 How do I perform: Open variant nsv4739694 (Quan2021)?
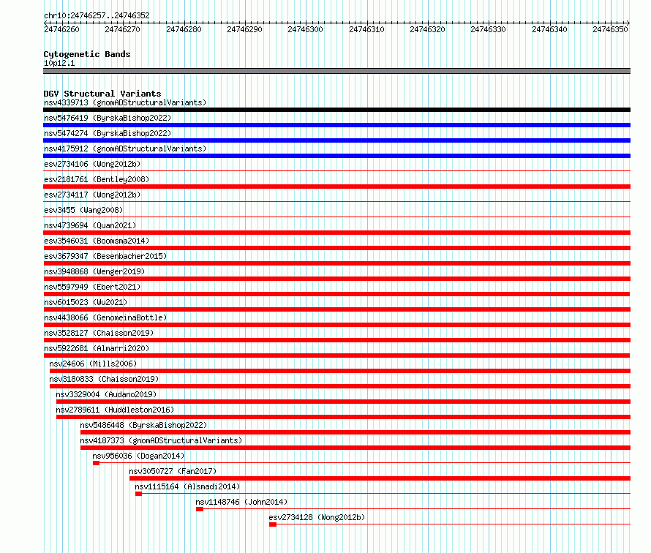tap(90, 225)
